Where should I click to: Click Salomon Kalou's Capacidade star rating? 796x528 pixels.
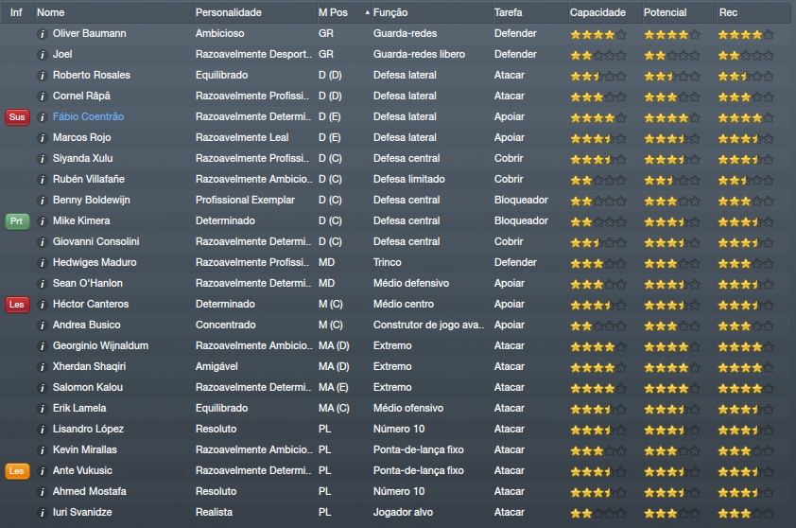click(x=597, y=387)
